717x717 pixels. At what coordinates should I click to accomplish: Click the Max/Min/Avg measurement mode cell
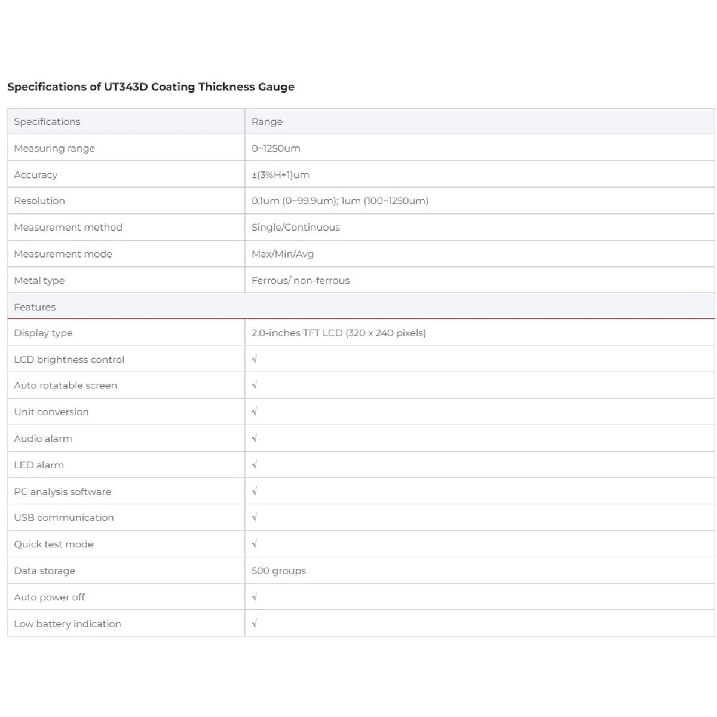coord(480,253)
